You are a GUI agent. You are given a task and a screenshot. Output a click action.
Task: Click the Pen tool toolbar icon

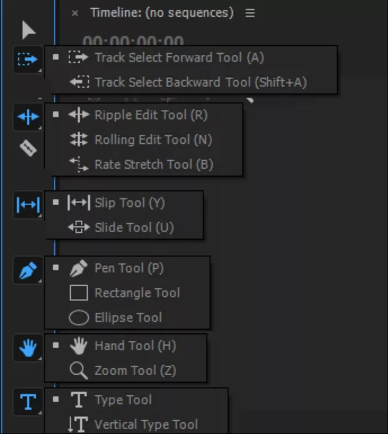pos(28,271)
